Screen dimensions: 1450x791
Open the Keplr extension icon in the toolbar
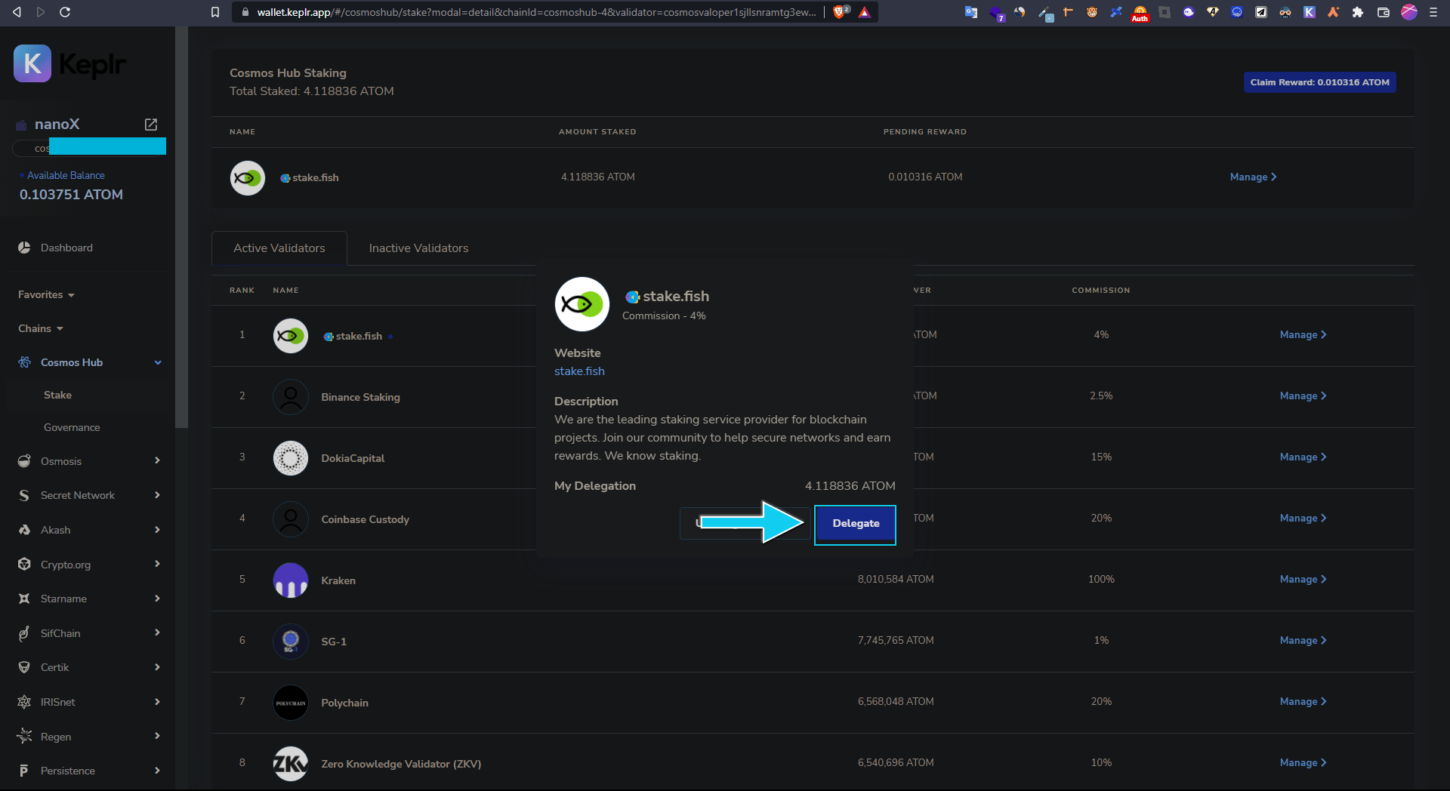pos(1310,12)
